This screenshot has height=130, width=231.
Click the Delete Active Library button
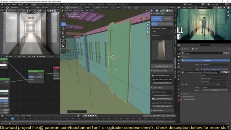[x=162, y=99]
